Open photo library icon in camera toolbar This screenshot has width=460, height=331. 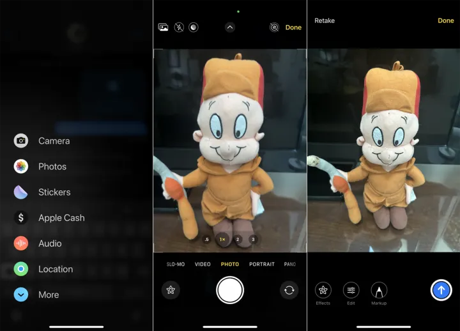click(163, 27)
